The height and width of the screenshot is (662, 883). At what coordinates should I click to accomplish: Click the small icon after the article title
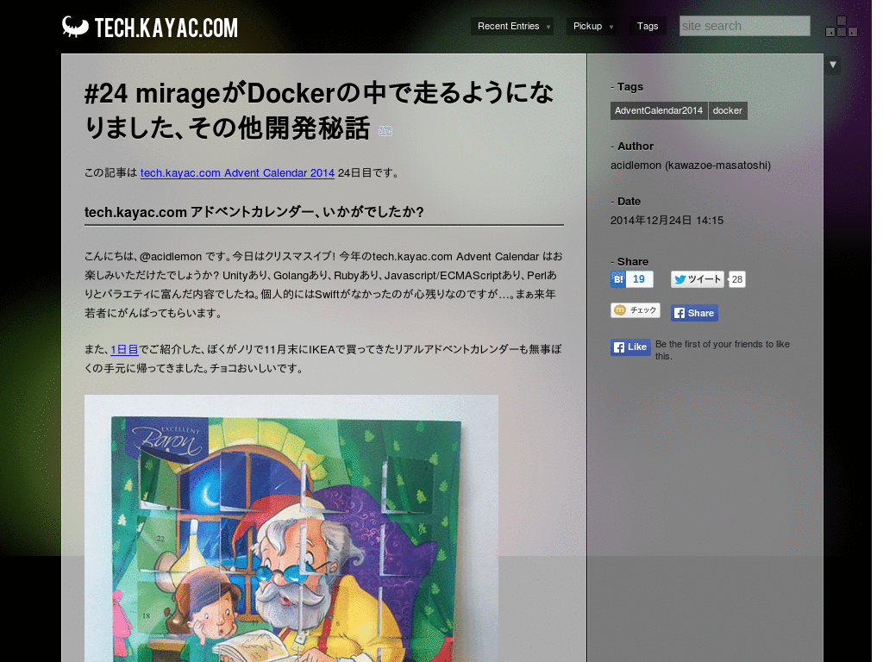[x=385, y=131]
